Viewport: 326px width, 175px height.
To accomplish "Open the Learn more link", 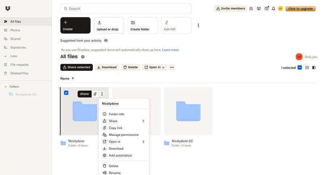I will 170,50.
